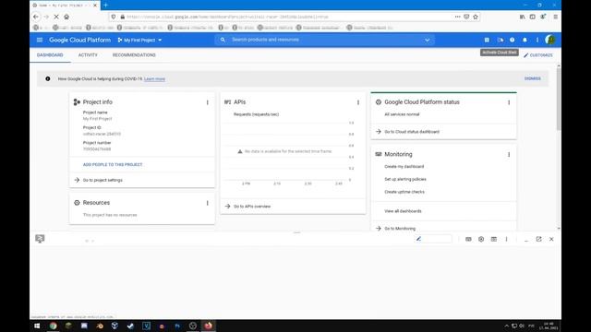Go back in browser
This screenshot has width=591, height=332.
[x=36, y=17]
